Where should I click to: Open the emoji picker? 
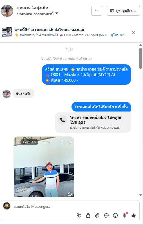click(115, 215)
